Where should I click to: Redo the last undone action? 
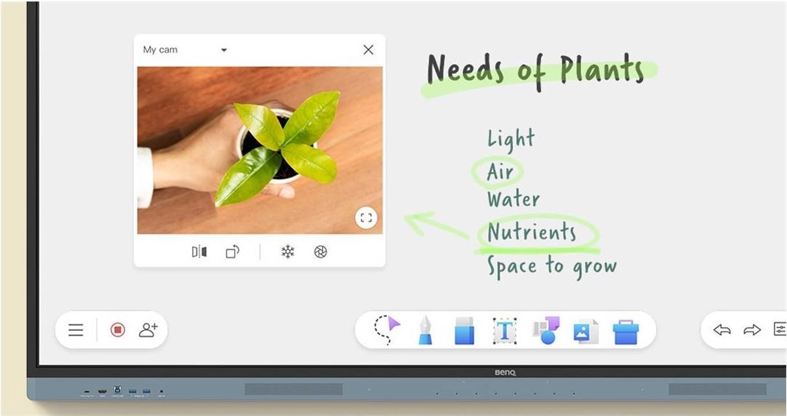tap(751, 330)
